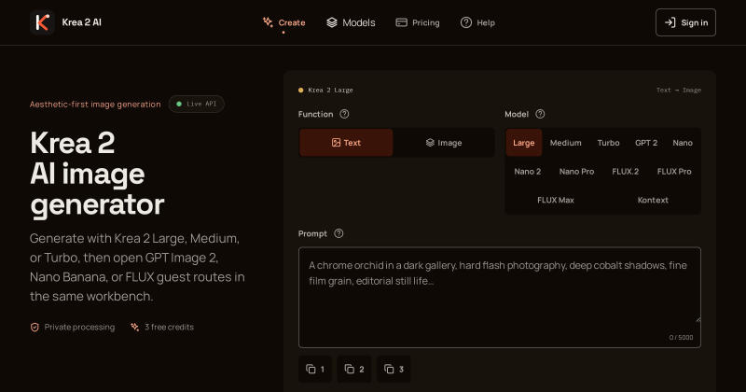Viewport: 746px width, 392px height.
Task: Click the Model help question icon
Action: tap(540, 114)
